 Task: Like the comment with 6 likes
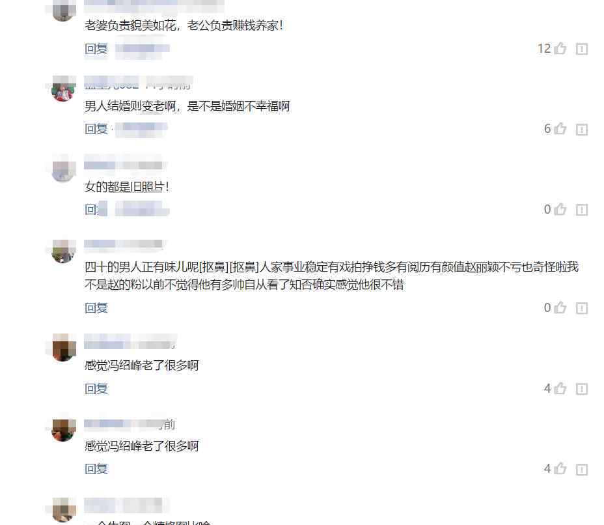coord(560,128)
